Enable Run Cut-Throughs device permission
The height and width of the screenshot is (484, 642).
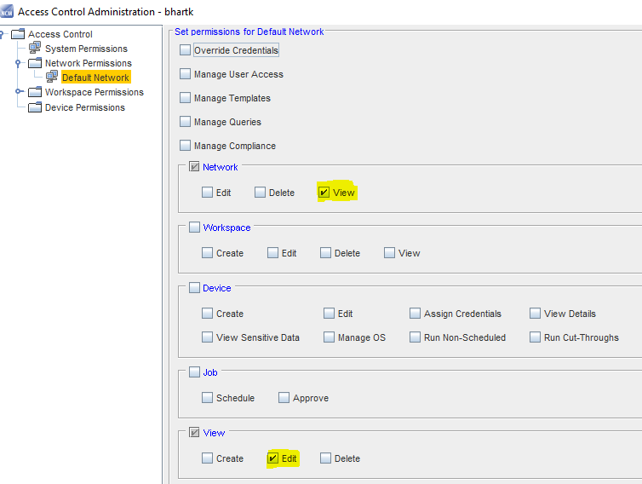[x=536, y=337]
